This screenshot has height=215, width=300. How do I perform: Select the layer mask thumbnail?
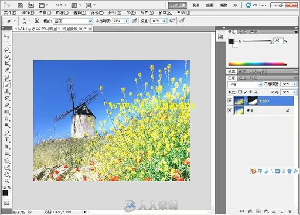click(x=253, y=100)
